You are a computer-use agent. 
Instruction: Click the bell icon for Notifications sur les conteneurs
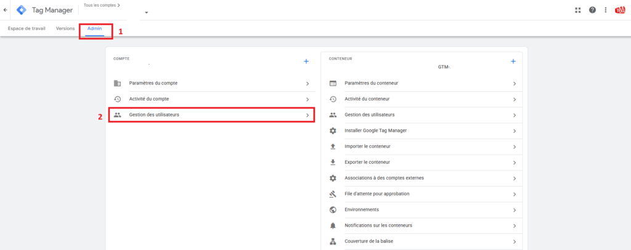click(333, 226)
